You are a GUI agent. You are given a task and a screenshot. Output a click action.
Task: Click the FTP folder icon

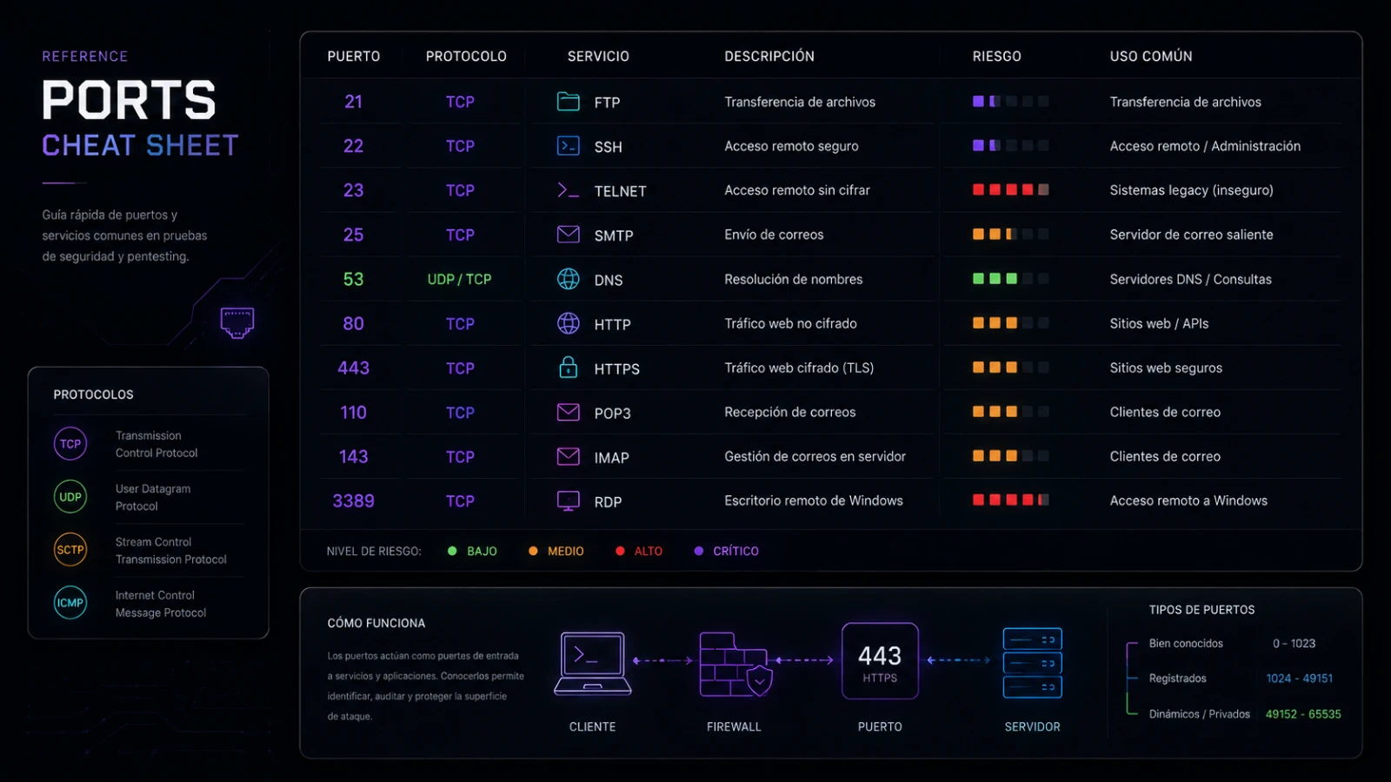(x=568, y=102)
